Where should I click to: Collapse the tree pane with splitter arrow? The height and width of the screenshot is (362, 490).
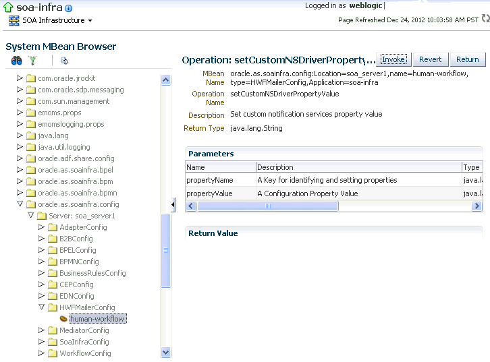tap(173, 205)
